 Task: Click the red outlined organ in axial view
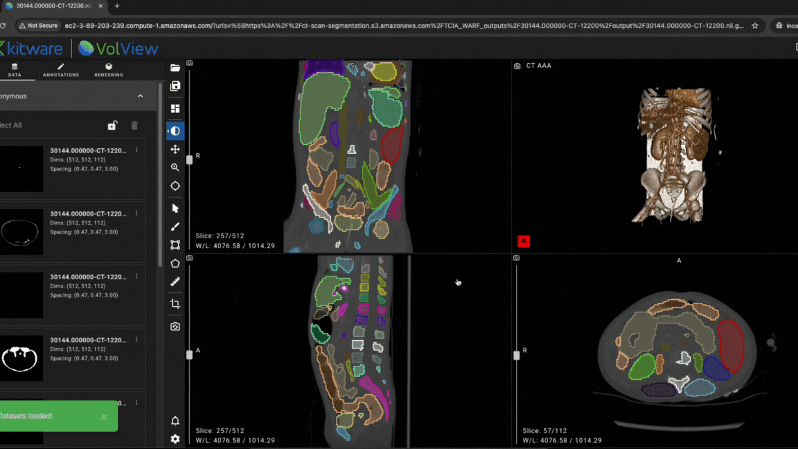pos(731,346)
